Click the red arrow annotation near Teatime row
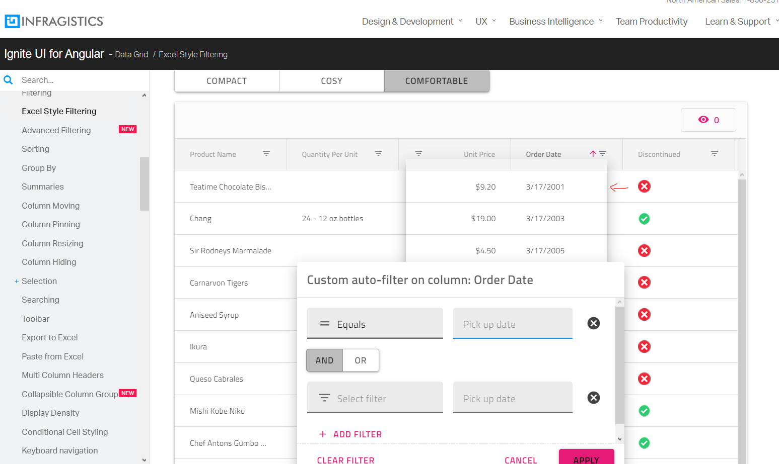 click(x=619, y=187)
